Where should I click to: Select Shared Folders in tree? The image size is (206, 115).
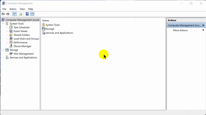(22, 35)
